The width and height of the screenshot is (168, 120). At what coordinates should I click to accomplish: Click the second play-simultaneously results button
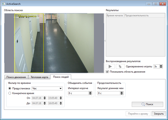pos(120,67)
